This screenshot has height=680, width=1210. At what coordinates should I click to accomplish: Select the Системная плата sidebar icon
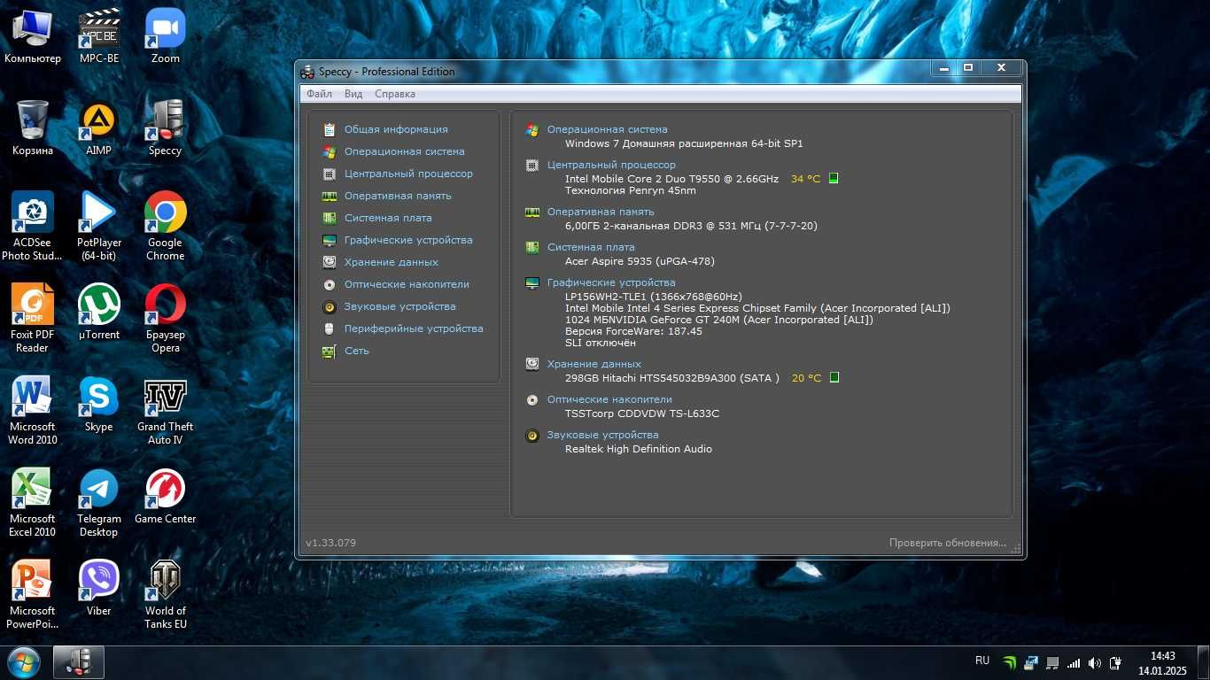330,218
